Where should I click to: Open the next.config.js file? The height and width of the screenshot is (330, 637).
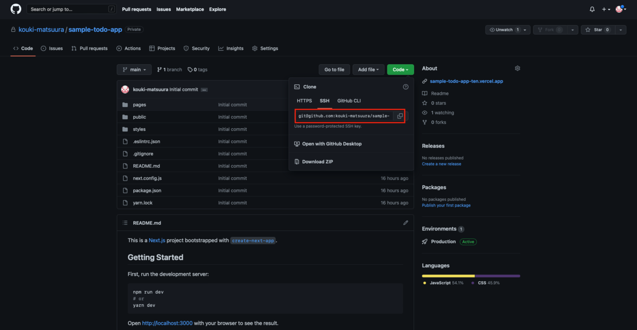pyautogui.click(x=147, y=179)
